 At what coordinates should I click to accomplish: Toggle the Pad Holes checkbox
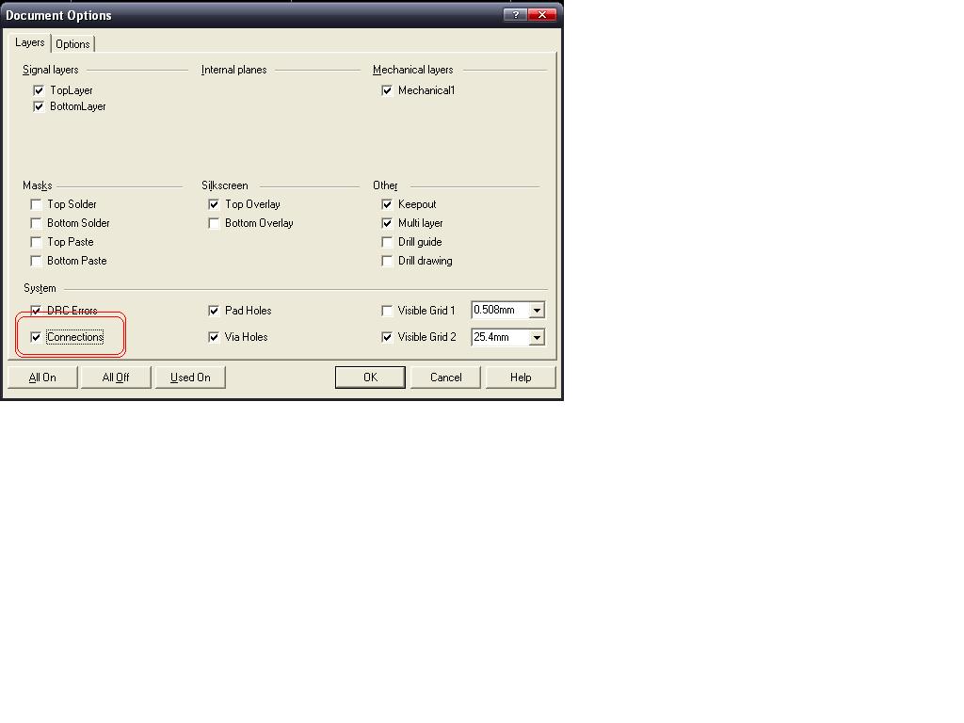pos(214,311)
